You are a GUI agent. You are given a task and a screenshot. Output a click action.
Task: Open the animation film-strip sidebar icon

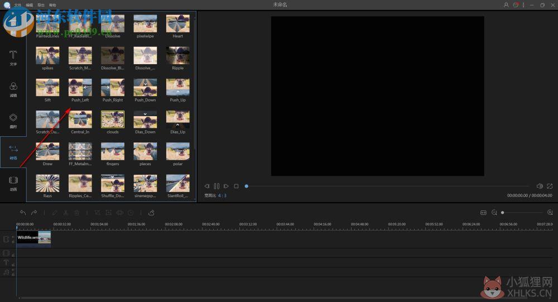pyautogui.click(x=13, y=183)
